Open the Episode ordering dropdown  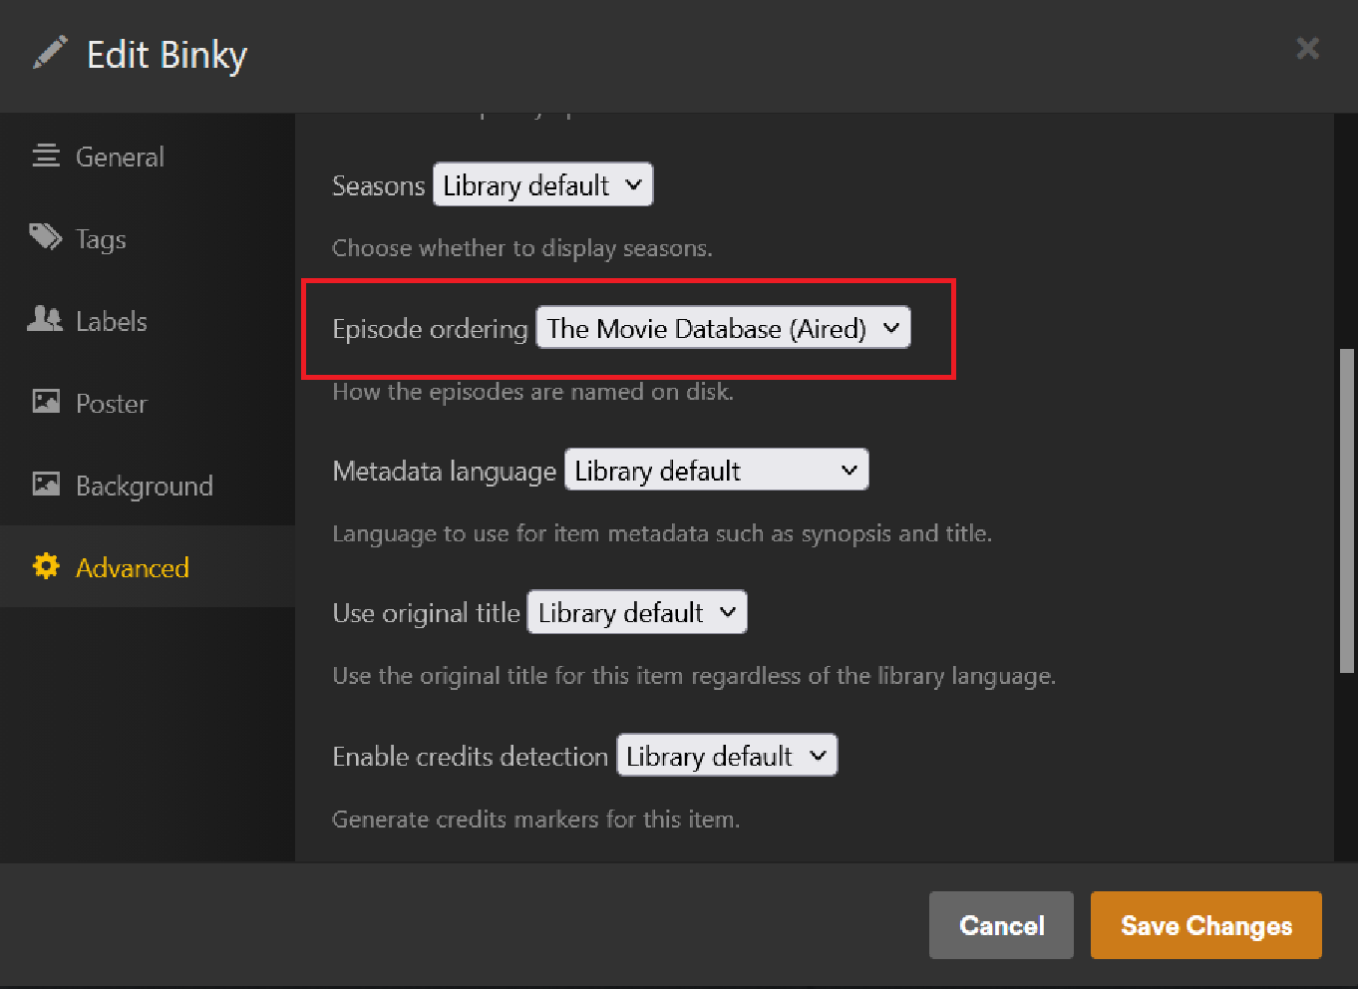(724, 328)
